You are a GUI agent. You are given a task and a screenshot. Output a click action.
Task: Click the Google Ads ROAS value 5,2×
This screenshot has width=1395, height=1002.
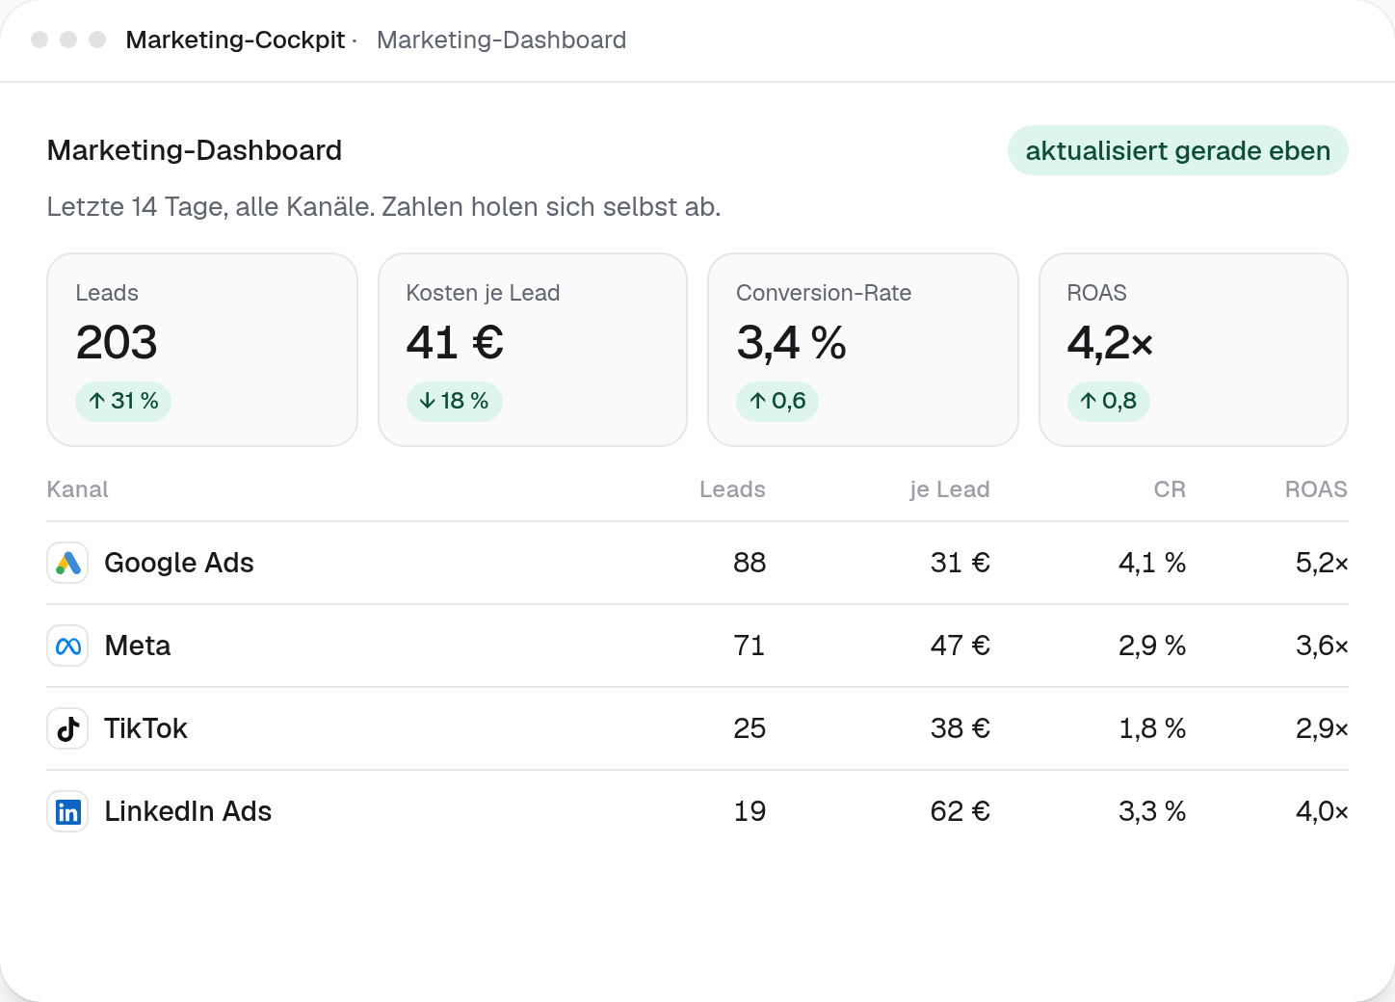pyautogui.click(x=1322, y=563)
